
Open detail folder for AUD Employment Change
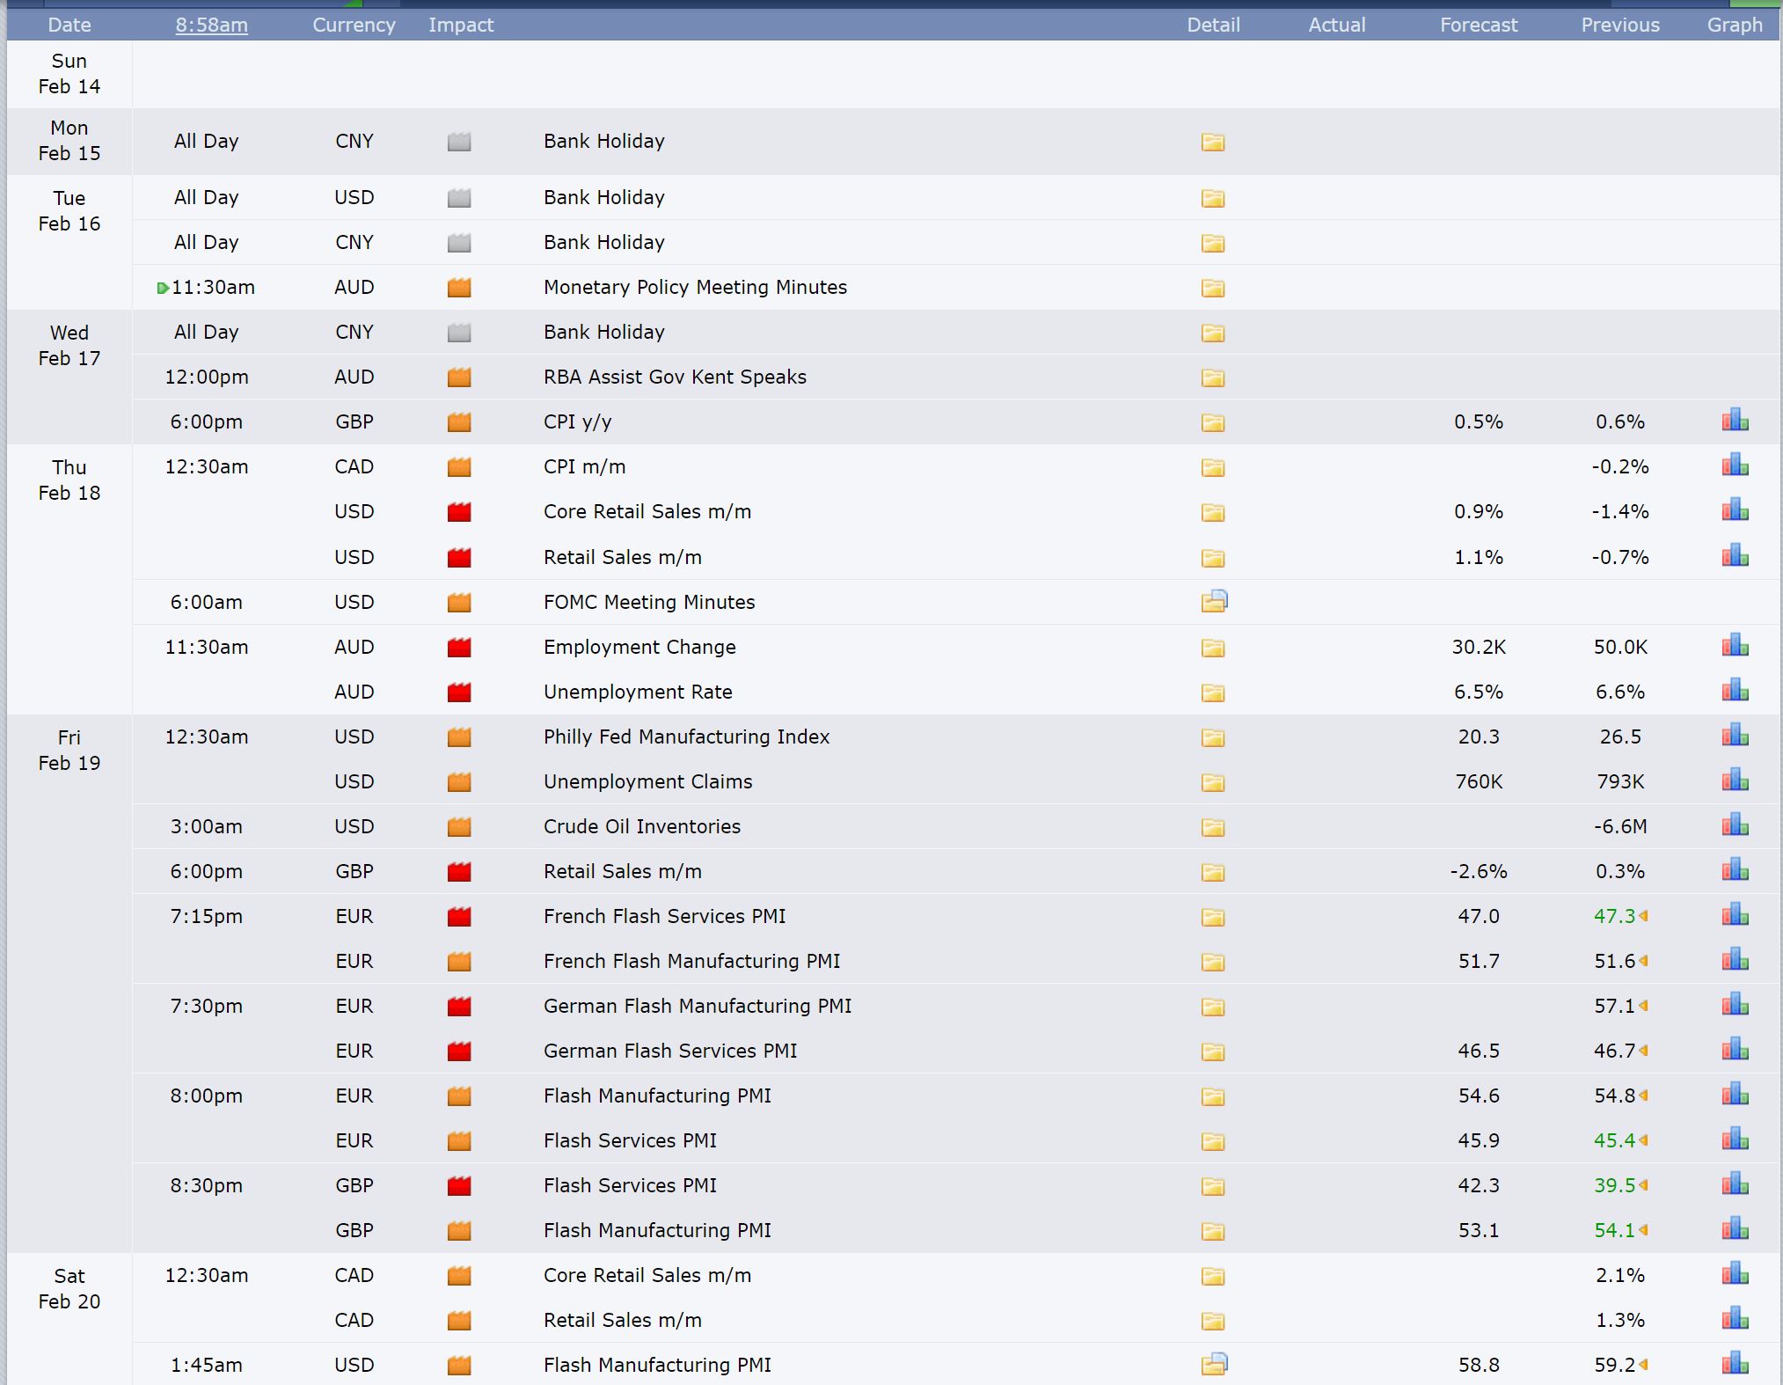[1213, 648]
